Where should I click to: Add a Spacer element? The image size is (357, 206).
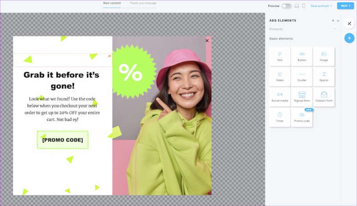tap(324, 77)
